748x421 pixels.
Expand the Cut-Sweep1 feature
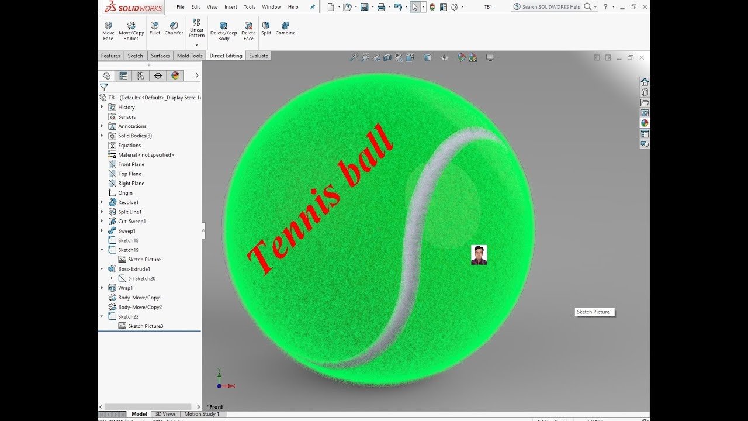[102, 221]
